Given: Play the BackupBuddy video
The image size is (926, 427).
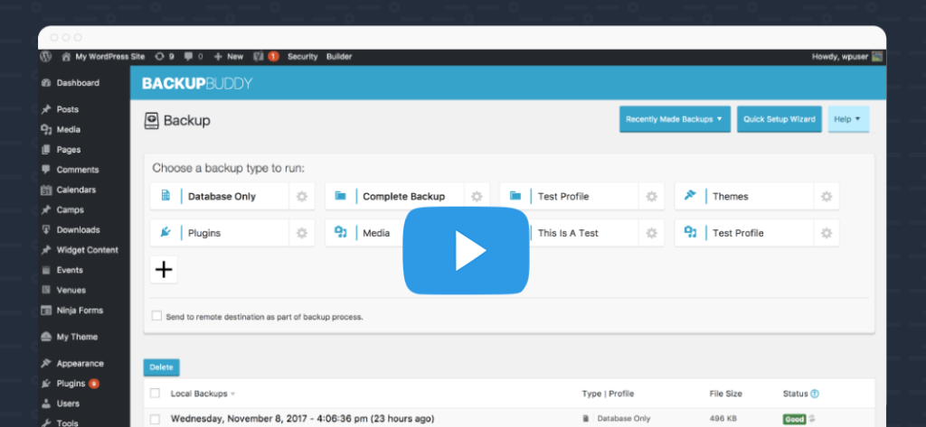Looking at the screenshot, I should pos(466,251).
